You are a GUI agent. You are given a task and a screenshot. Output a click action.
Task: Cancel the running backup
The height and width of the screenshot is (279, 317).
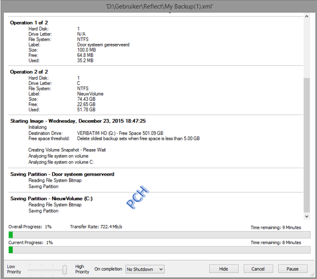tap(258, 269)
